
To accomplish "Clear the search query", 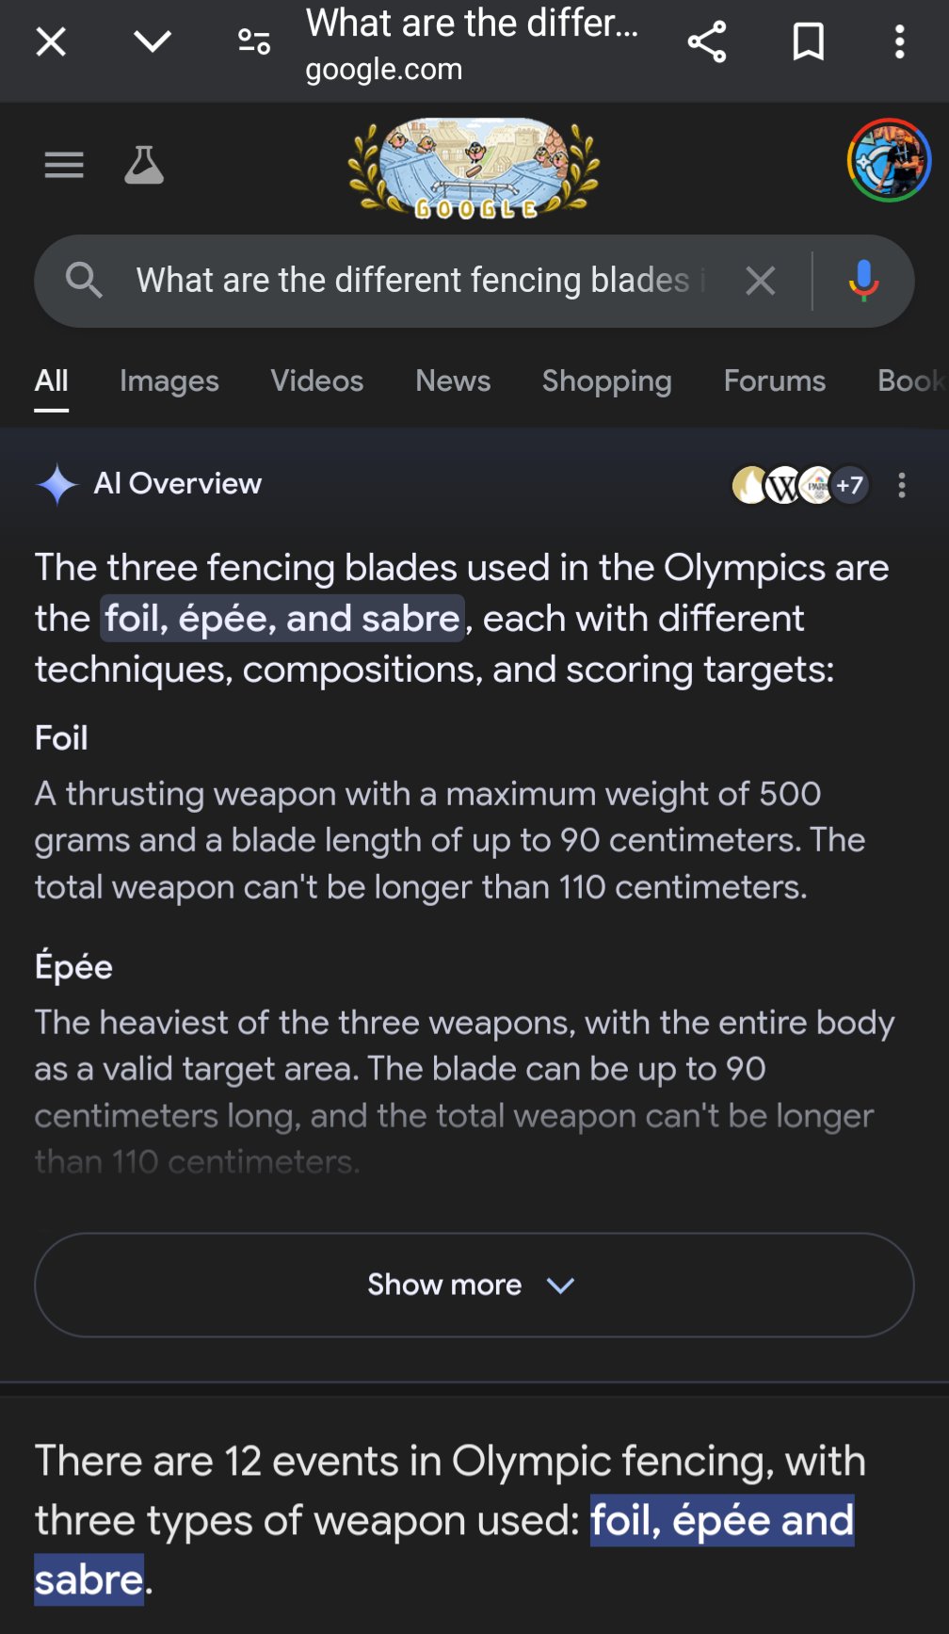I will pyautogui.click(x=761, y=281).
